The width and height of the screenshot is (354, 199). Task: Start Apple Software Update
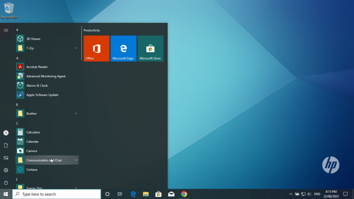pyautogui.click(x=47, y=95)
